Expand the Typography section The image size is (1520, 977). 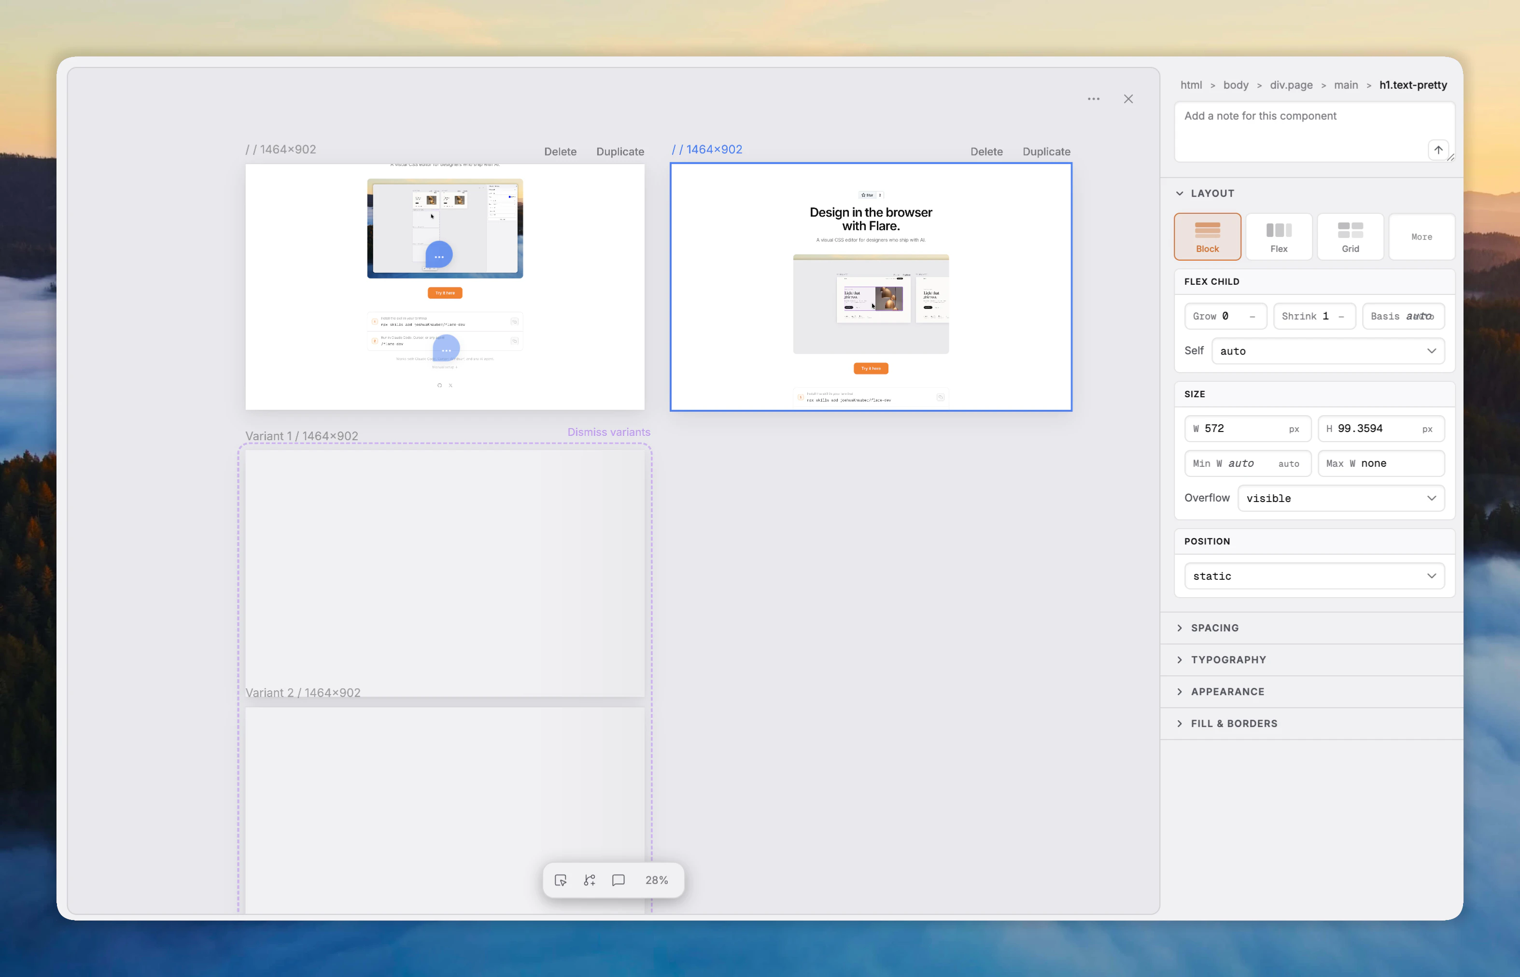[x=1228, y=660]
